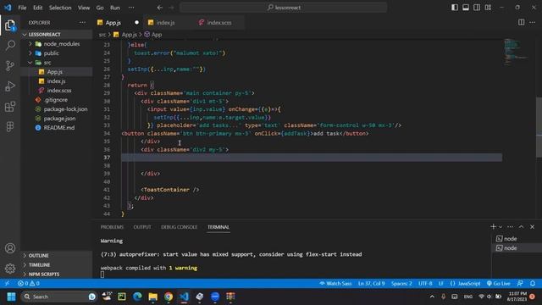542x305 pixels.
Task: Open the Explorer view in activity bar
Action: coord(10,25)
